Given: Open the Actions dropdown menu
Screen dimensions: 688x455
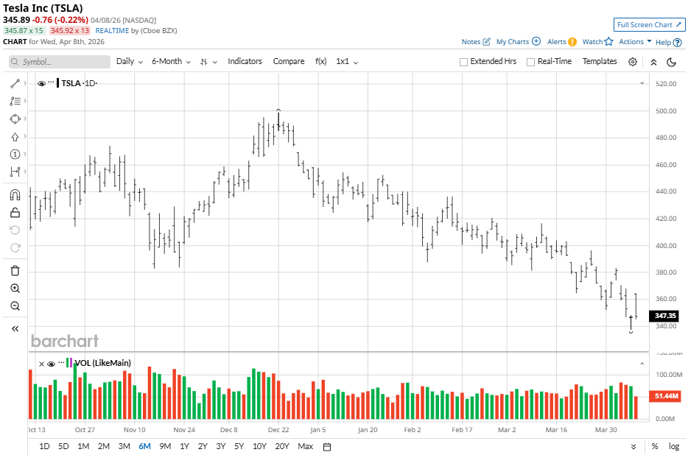Looking at the screenshot, I should [635, 42].
